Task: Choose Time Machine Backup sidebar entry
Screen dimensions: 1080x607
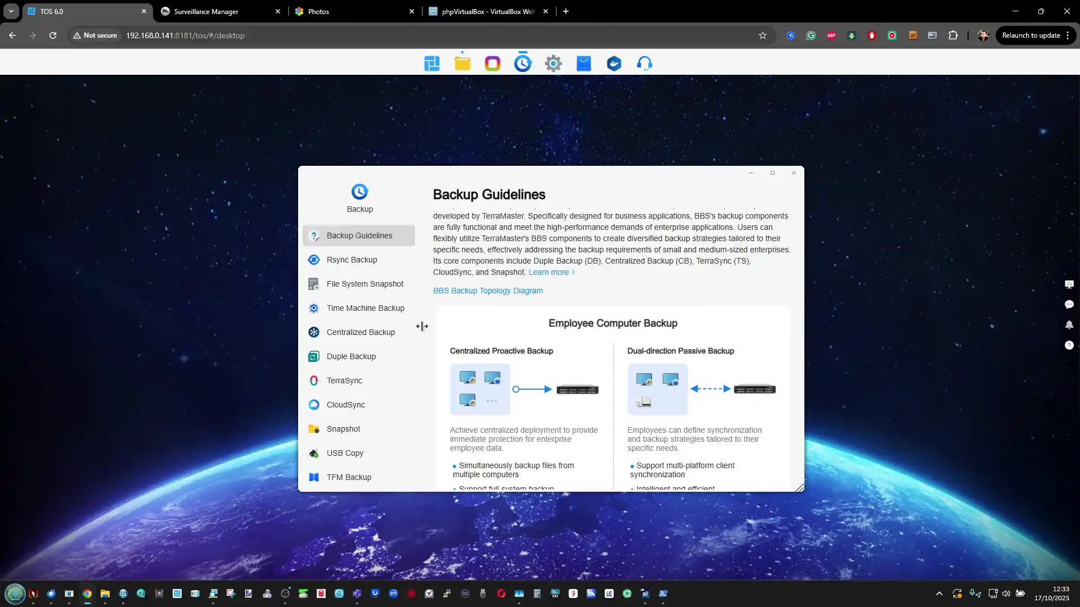Action: [x=365, y=308]
